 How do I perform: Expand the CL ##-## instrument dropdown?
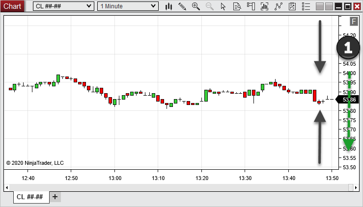click(63, 6)
